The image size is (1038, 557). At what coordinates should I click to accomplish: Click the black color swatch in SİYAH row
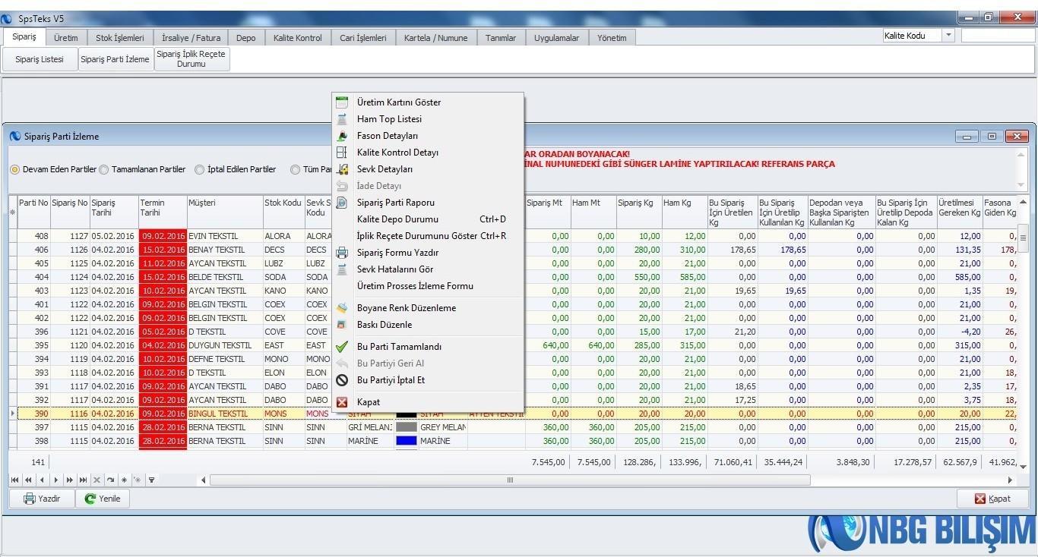(x=407, y=414)
